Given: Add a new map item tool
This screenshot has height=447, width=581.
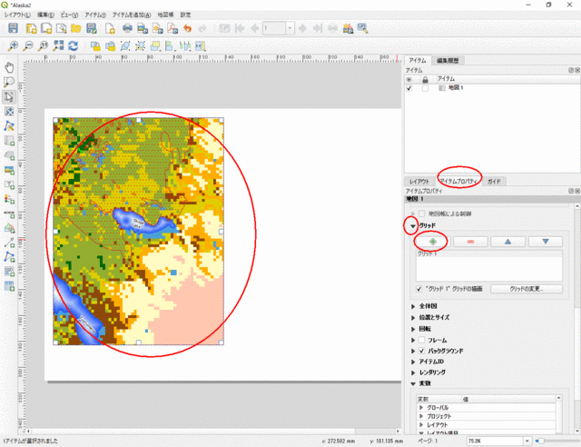Looking at the screenshot, I should [x=9, y=141].
